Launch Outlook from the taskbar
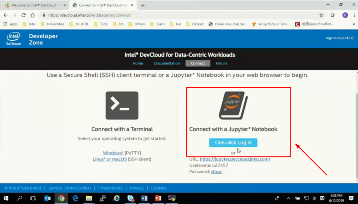358x204 pixels. [x=48, y=198]
